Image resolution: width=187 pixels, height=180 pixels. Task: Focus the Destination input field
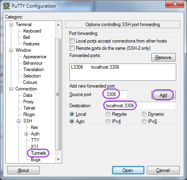coord(140,106)
